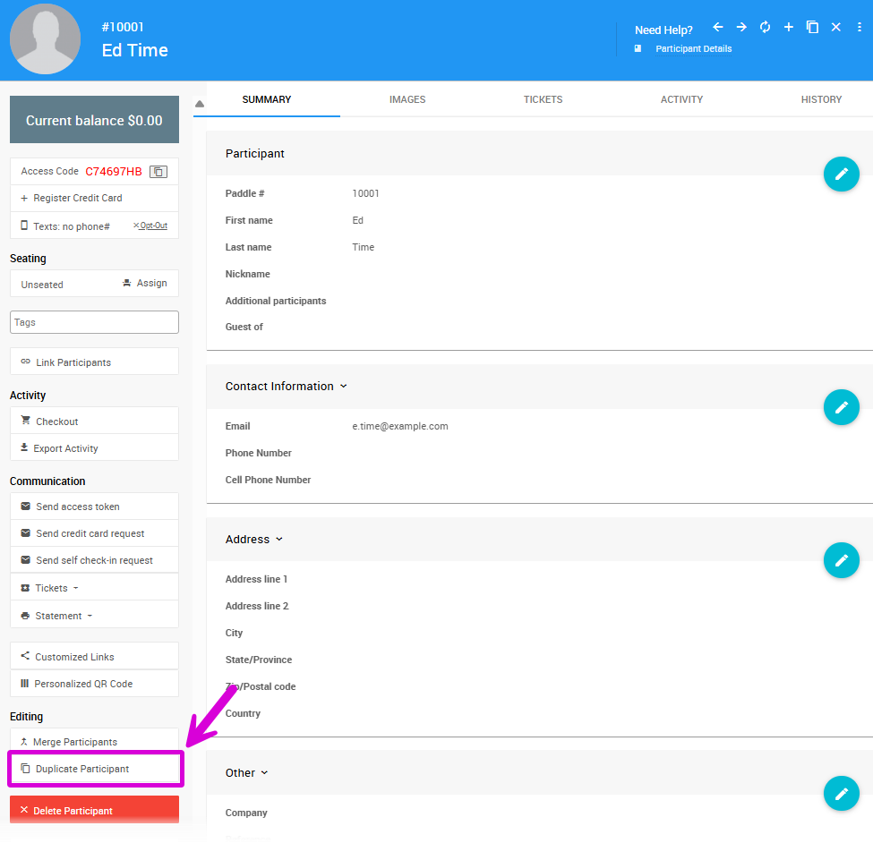This screenshot has height=843, width=873.
Task: Edit the Participant section pencil button
Action: pos(841,175)
